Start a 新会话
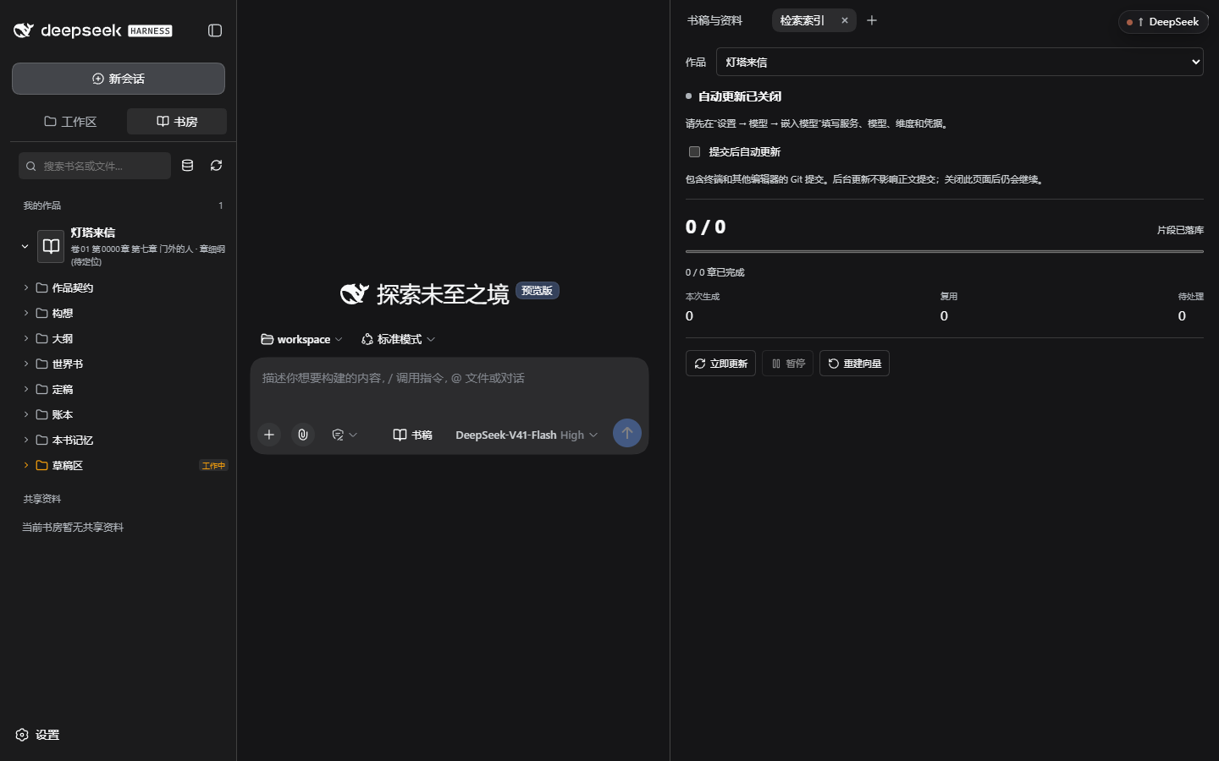Viewport: 1219px width, 761px height. 119,79
